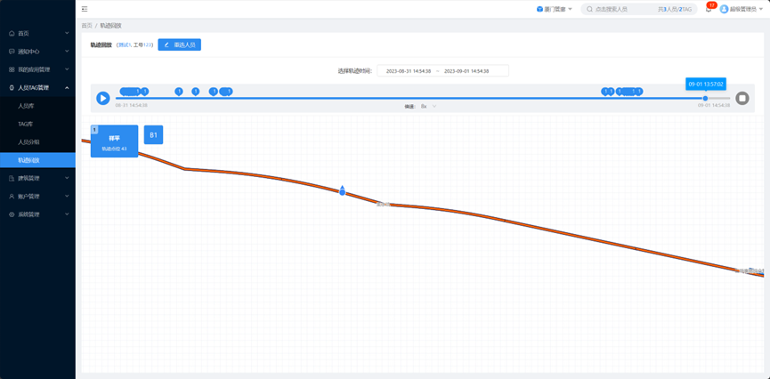Click the B1 floor button
770x379 pixels.
(153, 135)
